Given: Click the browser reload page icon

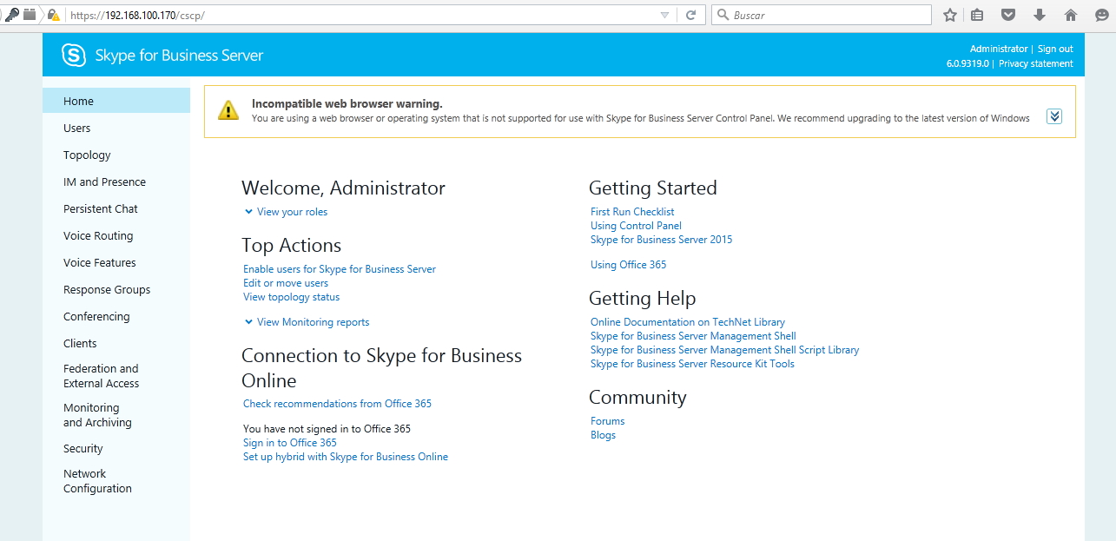Looking at the screenshot, I should 691,15.
